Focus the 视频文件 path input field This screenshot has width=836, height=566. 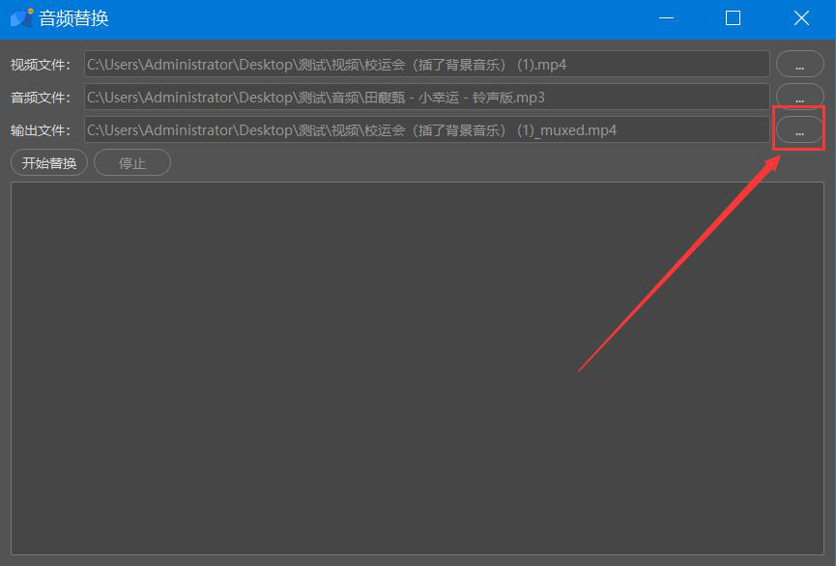coord(426,65)
